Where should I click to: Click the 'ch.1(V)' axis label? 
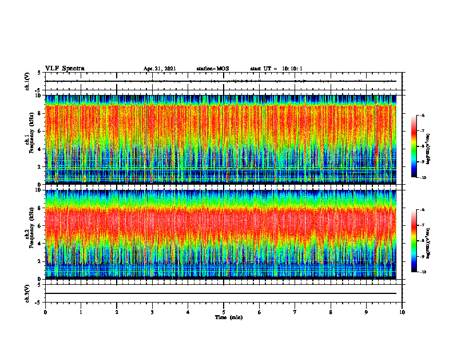pos(27,81)
